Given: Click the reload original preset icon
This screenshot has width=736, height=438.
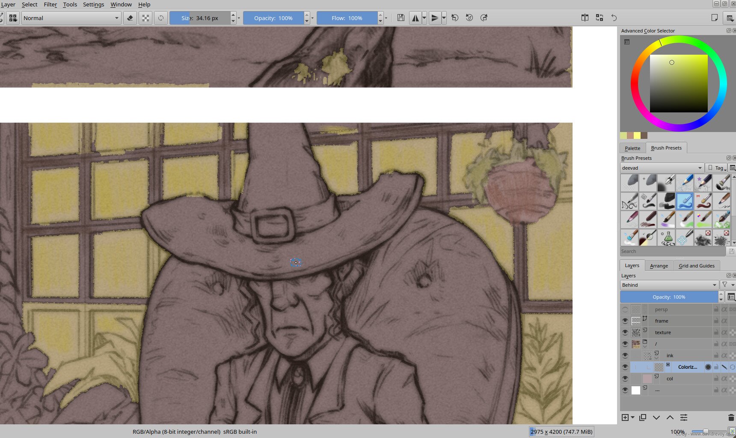Looking at the screenshot, I should [x=161, y=18].
